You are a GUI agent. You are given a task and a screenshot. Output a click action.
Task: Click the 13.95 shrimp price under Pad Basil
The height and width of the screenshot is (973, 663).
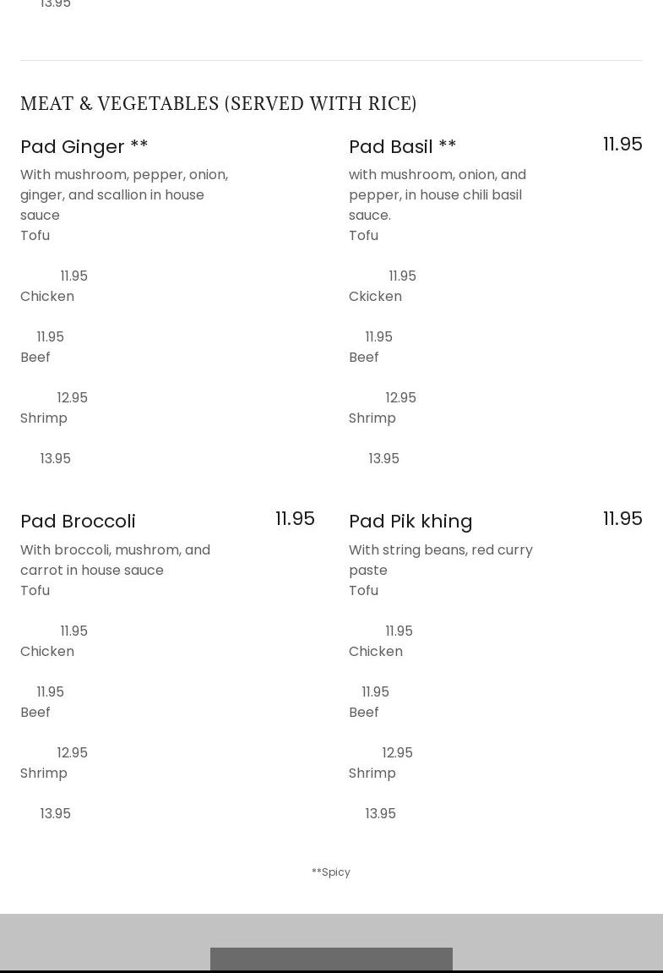pos(383,458)
